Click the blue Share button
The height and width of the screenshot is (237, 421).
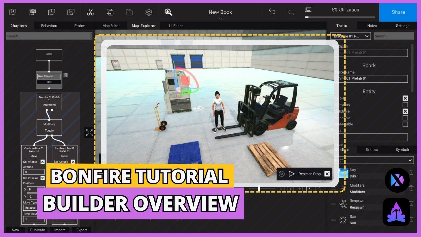click(398, 12)
